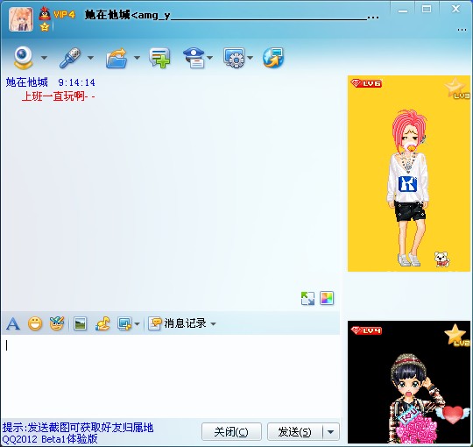Click the ellipsis below window buttons
This screenshot has width=473, height=447.
pyautogui.click(x=462, y=30)
